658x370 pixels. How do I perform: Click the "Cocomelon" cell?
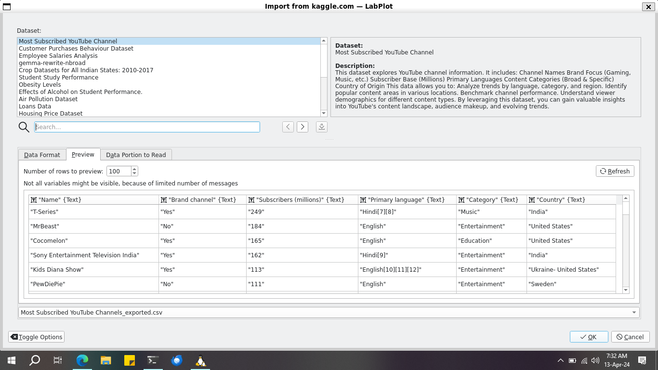click(x=93, y=240)
